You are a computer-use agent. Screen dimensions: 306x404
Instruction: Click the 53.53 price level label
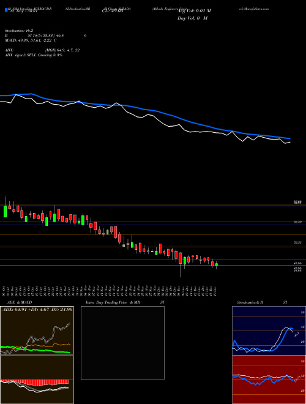(297, 242)
